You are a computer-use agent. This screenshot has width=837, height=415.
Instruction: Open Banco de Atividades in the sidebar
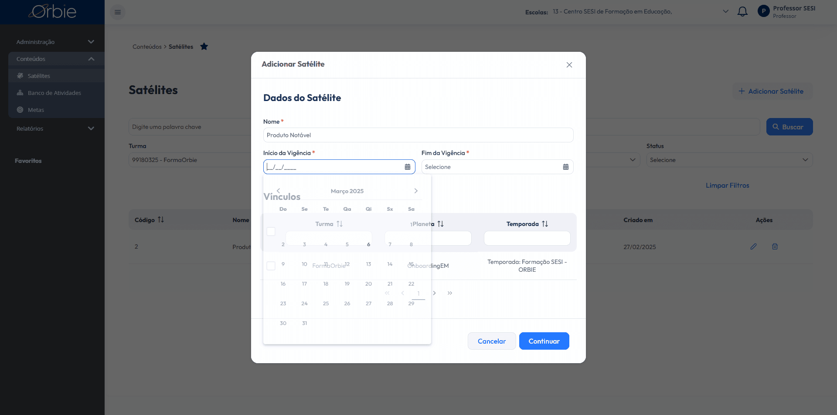[56, 93]
